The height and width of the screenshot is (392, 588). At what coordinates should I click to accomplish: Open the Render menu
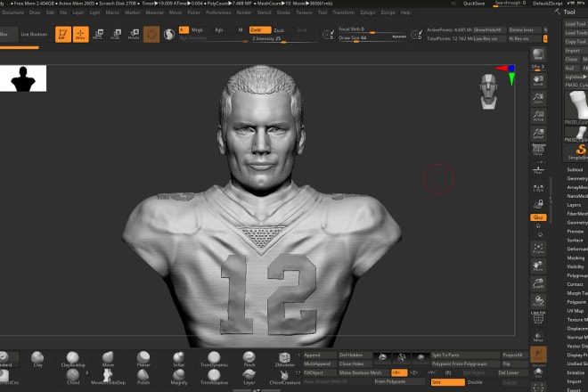[244, 12]
